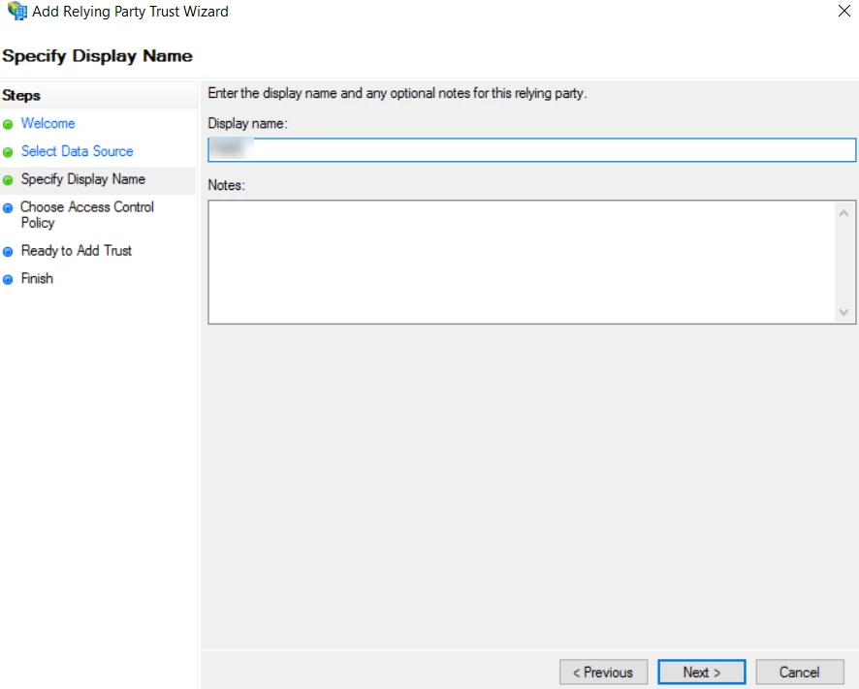
Task: Select the Specify Display Name step
Action: (83, 179)
